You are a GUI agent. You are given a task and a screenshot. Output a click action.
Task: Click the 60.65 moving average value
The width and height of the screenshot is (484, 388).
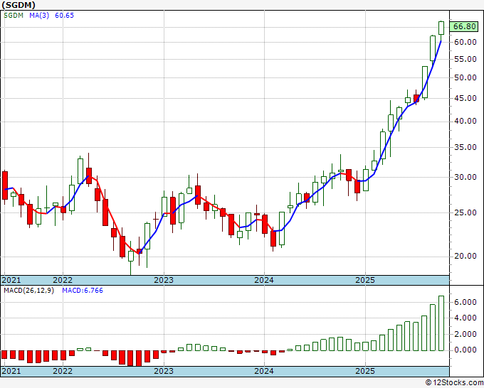click(64, 16)
